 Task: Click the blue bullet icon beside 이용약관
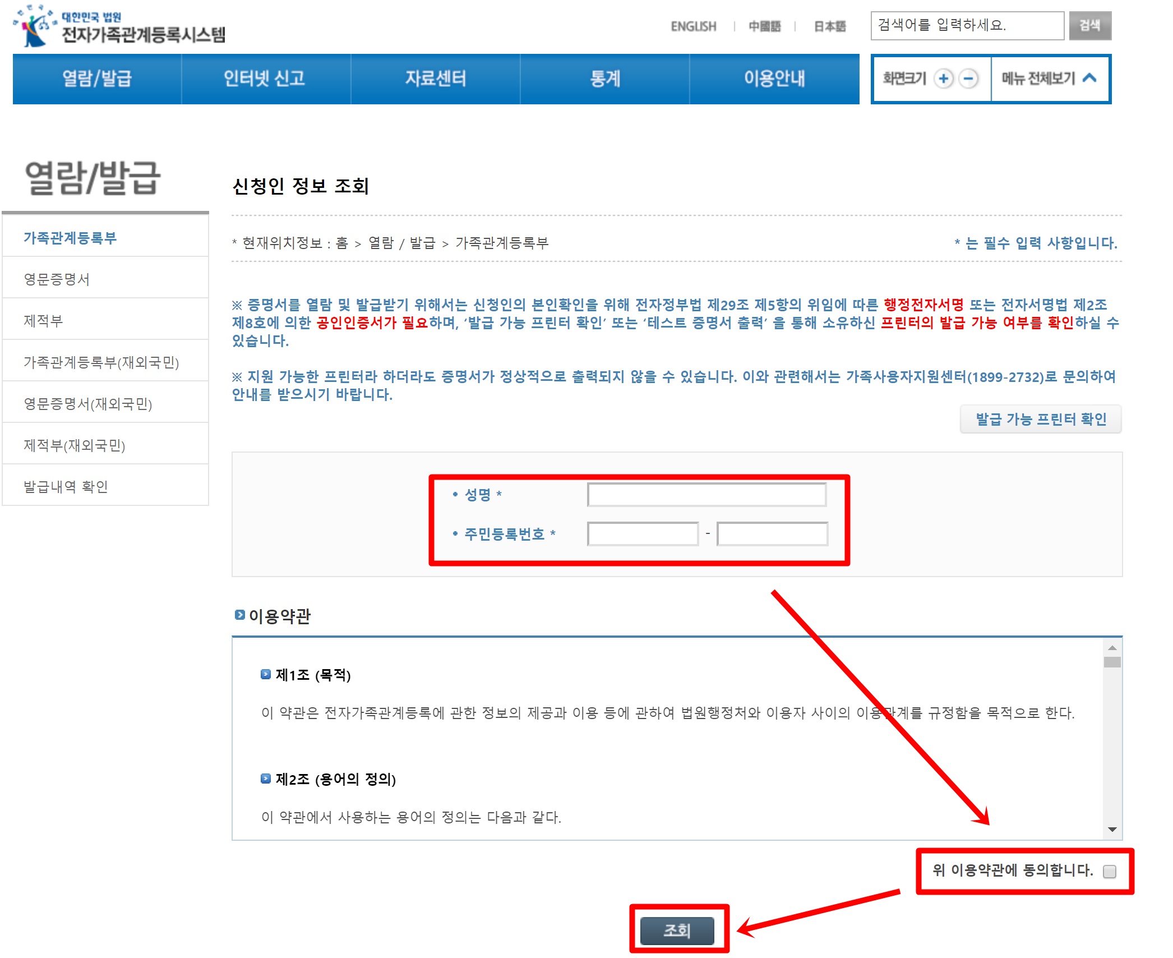tap(239, 615)
